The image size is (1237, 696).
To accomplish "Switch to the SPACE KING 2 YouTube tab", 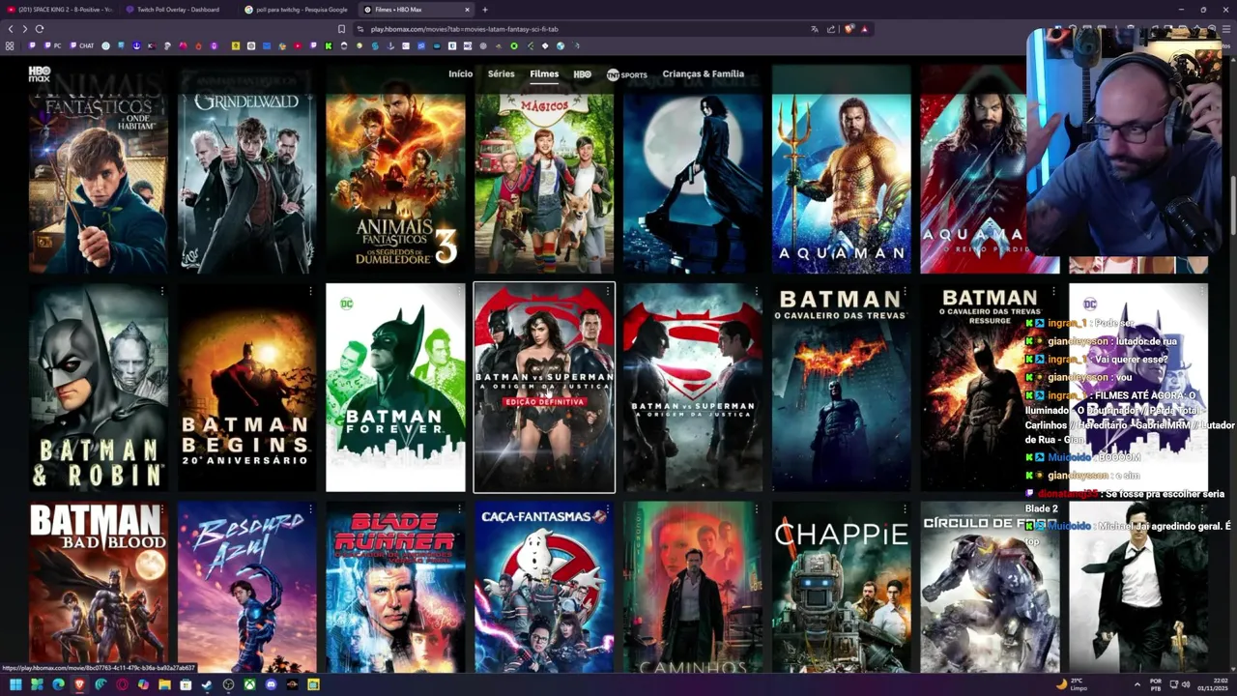I will point(60,10).
